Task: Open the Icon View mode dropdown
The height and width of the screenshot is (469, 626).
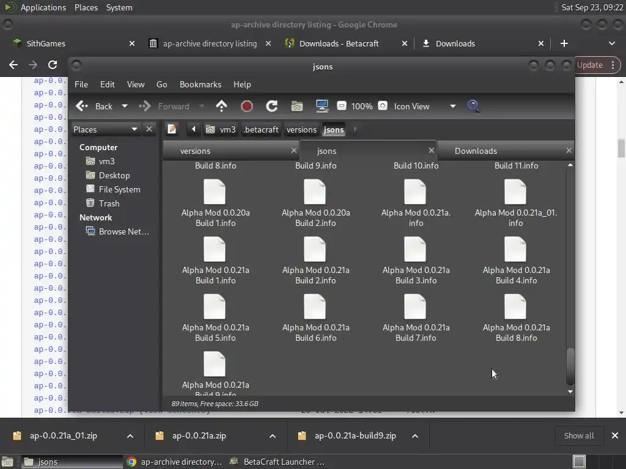Action: [x=424, y=106]
